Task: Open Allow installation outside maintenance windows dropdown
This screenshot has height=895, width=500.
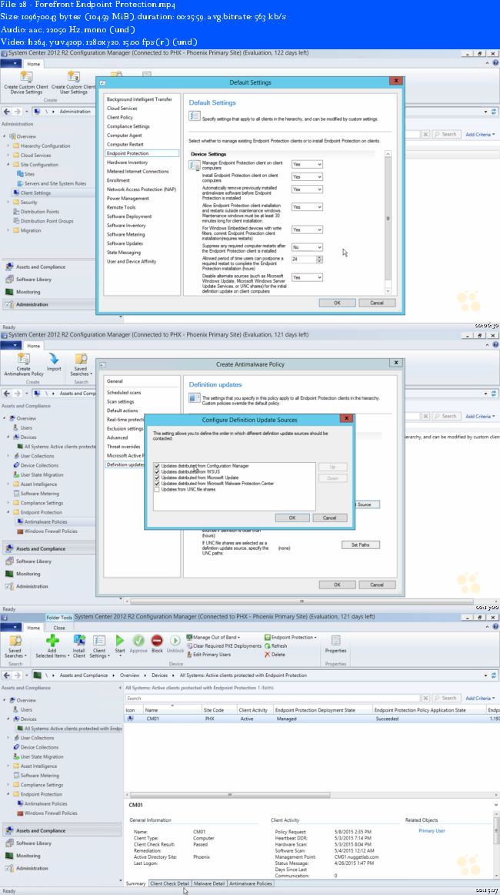Action: pyautogui.click(x=307, y=206)
